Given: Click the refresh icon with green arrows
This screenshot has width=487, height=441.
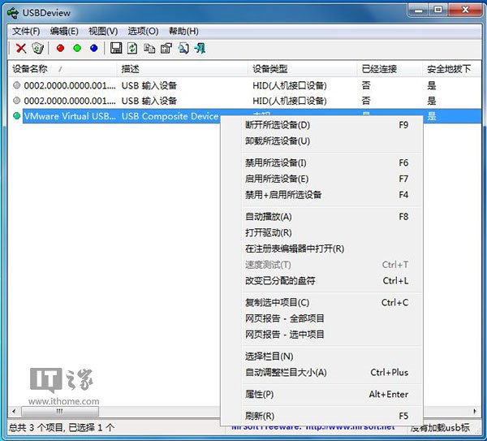Looking at the screenshot, I should 132,48.
